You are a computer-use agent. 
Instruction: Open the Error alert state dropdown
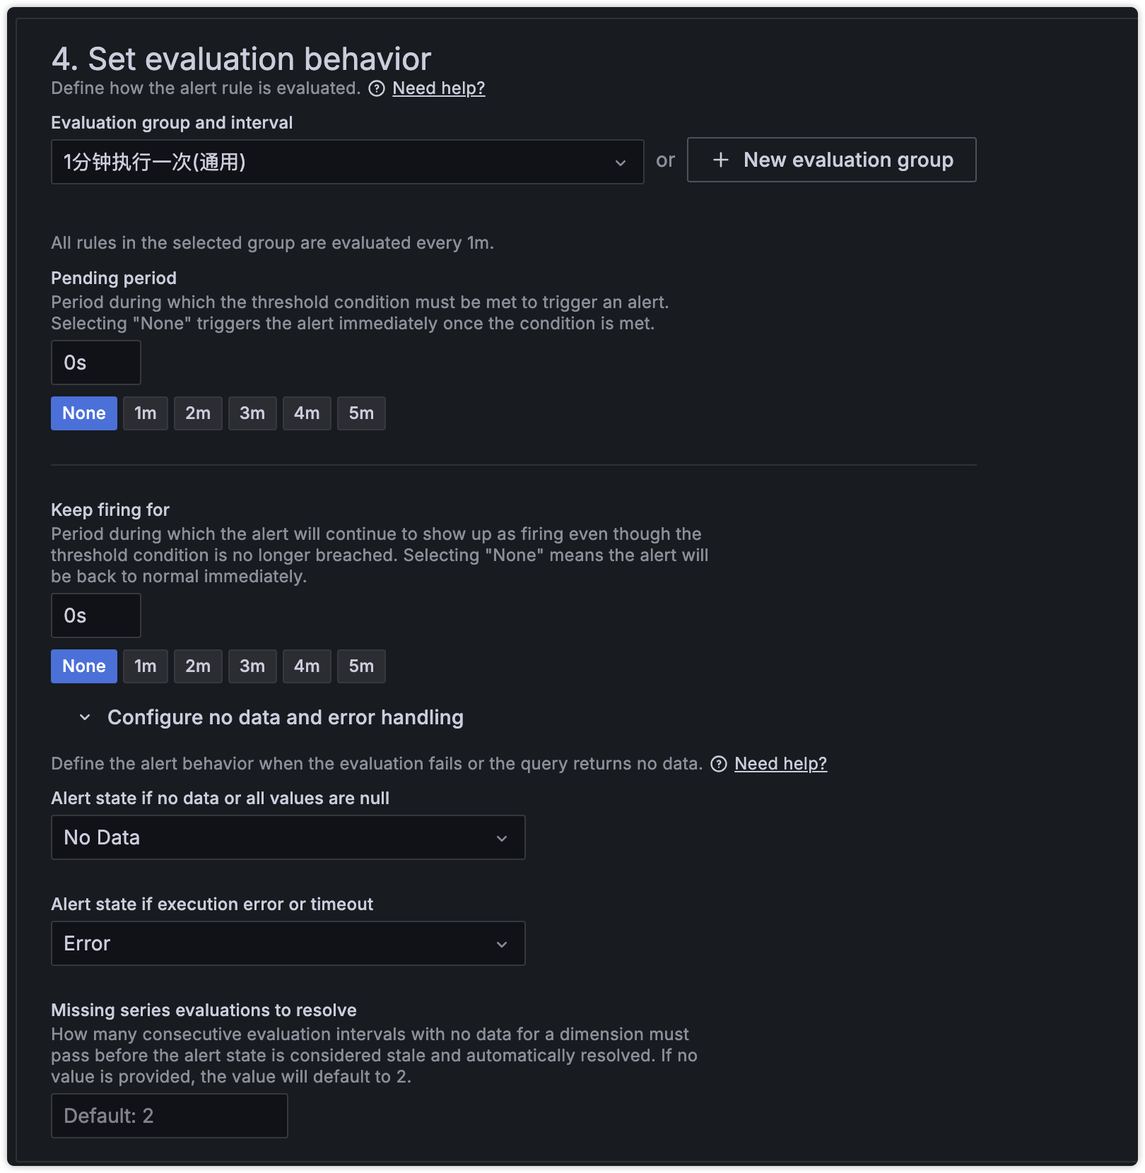288,943
